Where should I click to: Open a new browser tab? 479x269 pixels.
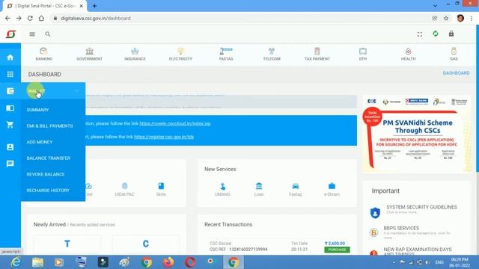[x=95, y=6]
